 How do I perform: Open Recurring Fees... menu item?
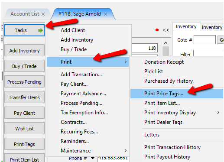[x=79, y=132]
